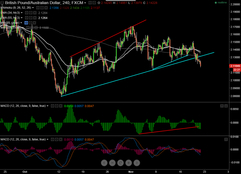Collapse the chart legend with the minus box
Viewport: 241px width, 174px height.
click(2, 3)
